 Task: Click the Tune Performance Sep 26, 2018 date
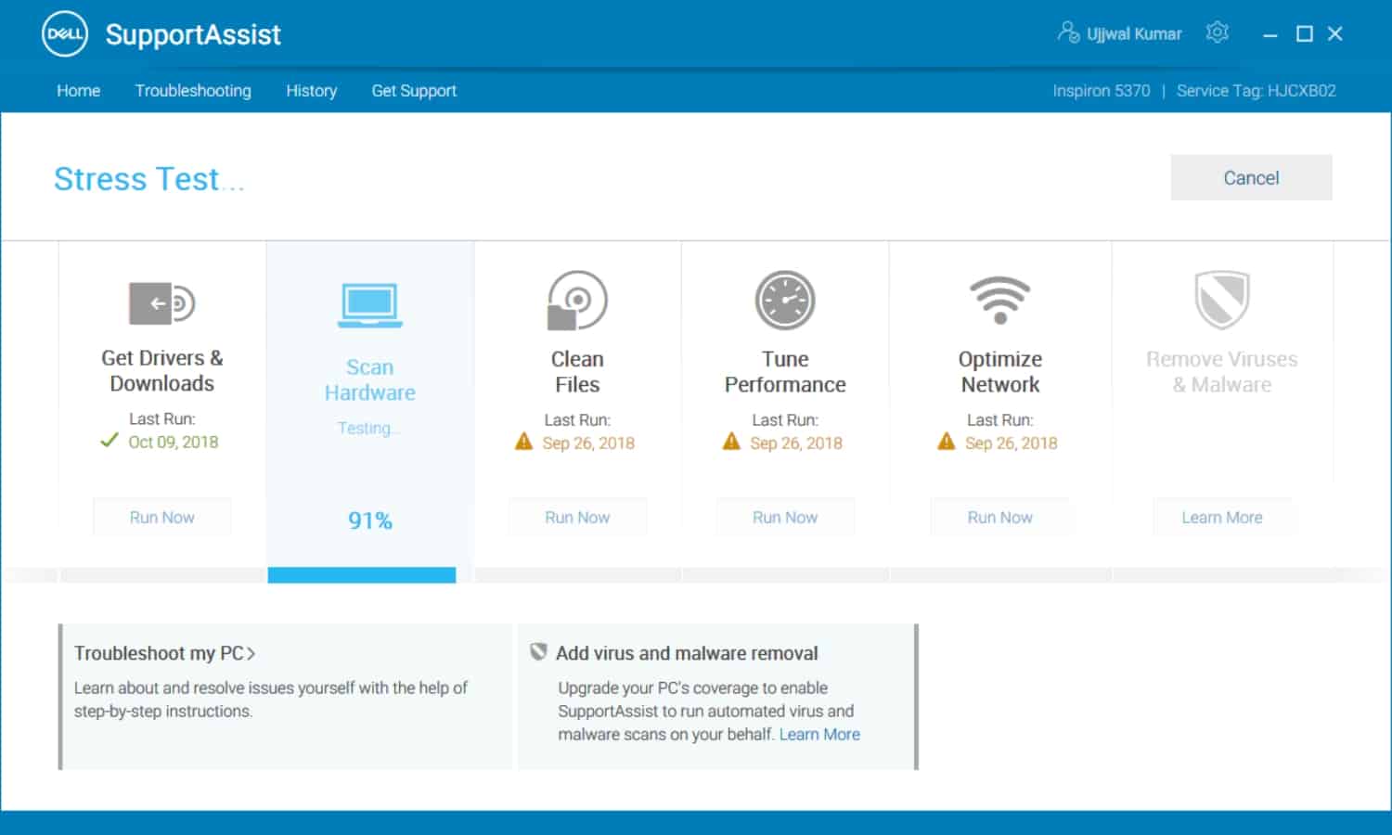(x=796, y=443)
